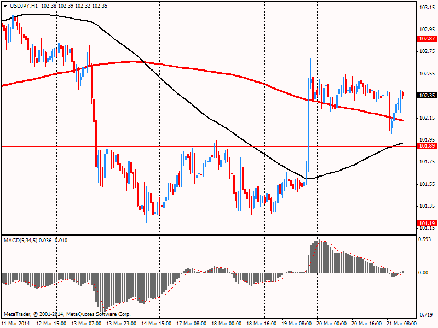Click the 103.15 price scale value

pyautogui.click(x=427, y=8)
